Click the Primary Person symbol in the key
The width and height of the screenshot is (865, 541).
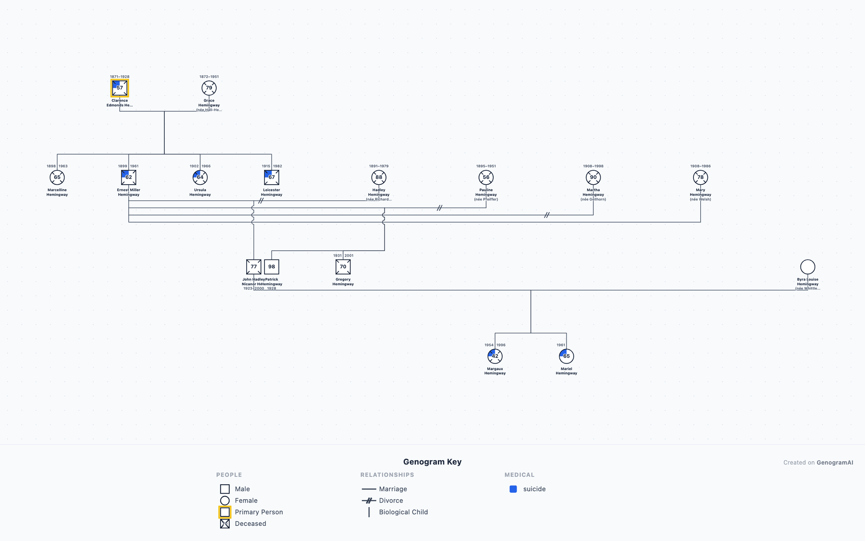coord(225,512)
